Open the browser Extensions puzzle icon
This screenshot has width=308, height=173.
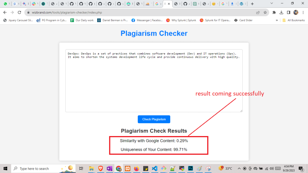pyautogui.click(x=274, y=12)
